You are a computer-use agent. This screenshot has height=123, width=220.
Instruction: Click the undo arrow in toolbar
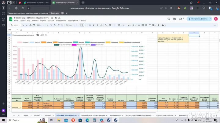pos(23,25)
